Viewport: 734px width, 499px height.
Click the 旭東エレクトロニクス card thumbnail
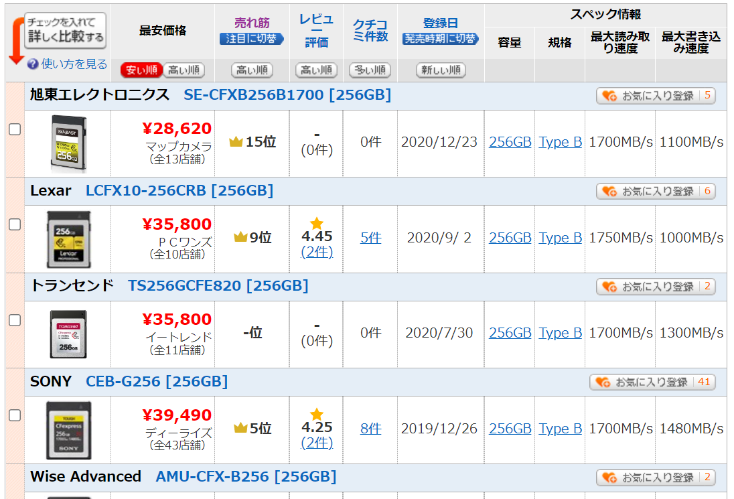[x=68, y=144]
